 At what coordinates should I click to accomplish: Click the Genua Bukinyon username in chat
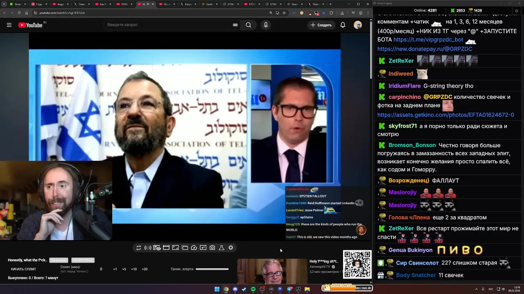(411, 250)
